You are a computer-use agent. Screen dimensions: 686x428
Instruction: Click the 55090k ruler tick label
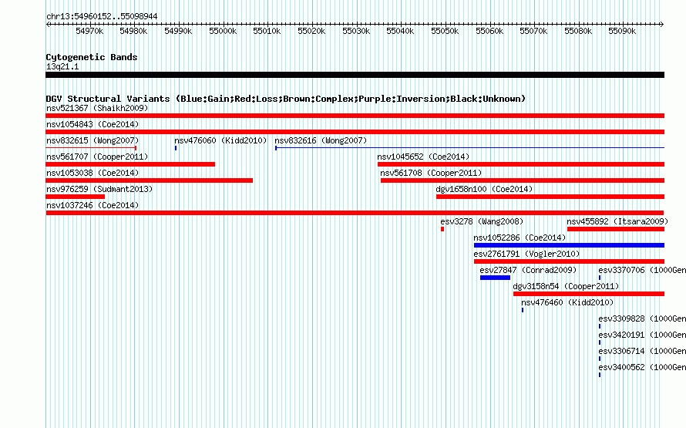coord(622,31)
